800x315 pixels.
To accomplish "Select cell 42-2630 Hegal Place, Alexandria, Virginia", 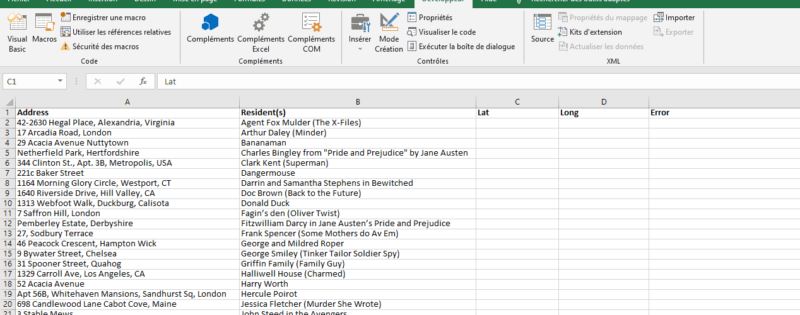I will 127,123.
